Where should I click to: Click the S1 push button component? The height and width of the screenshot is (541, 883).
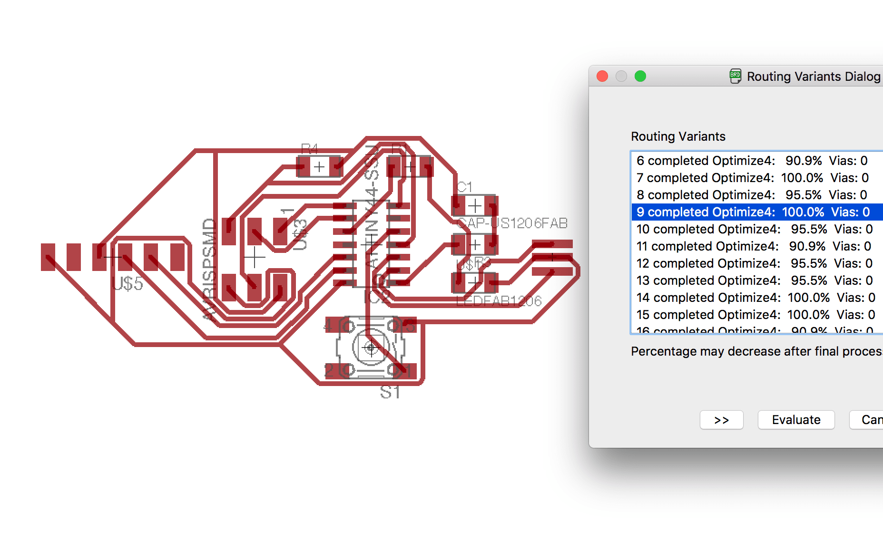coord(371,348)
